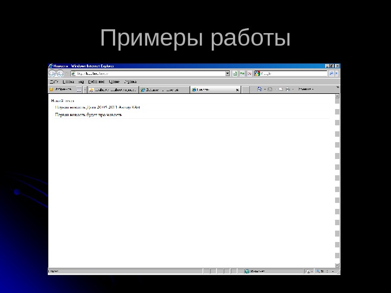Click the Quick Tabs grid icon
The height and width of the screenshot is (293, 391).
pyautogui.click(x=79, y=90)
